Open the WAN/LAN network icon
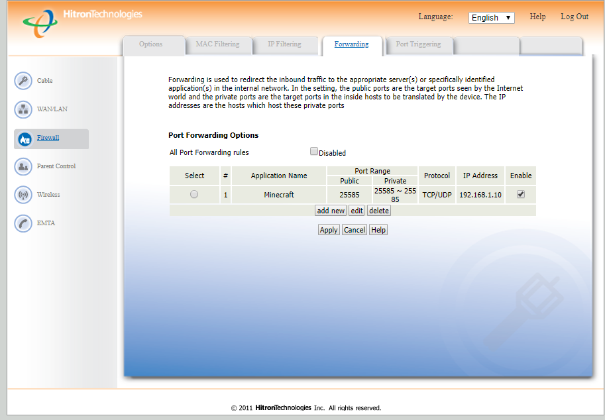 23,109
